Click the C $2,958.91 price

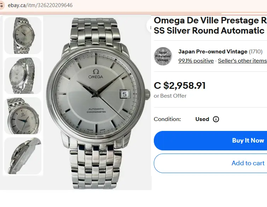tap(180, 86)
